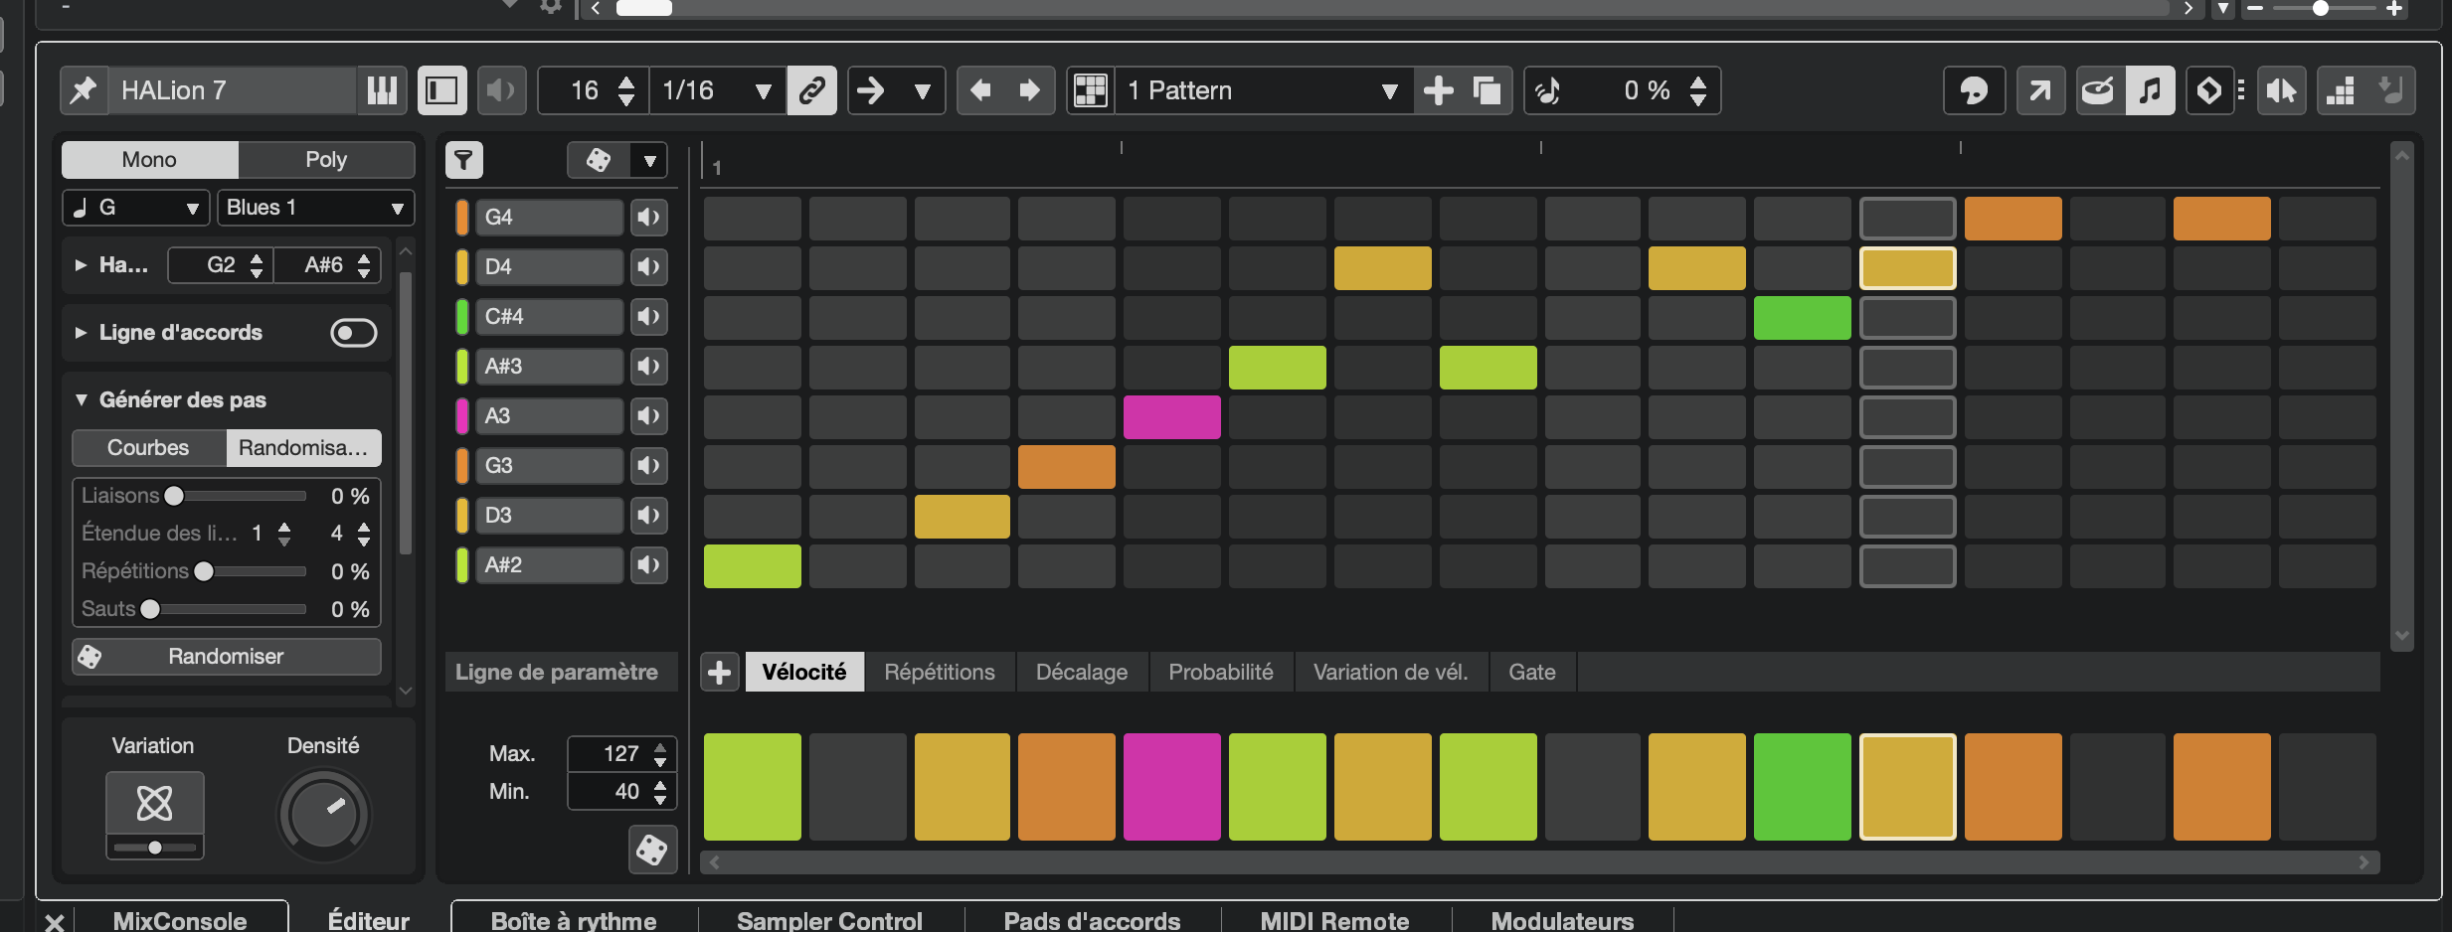Click the pattern grid selector icon

click(x=1090, y=90)
